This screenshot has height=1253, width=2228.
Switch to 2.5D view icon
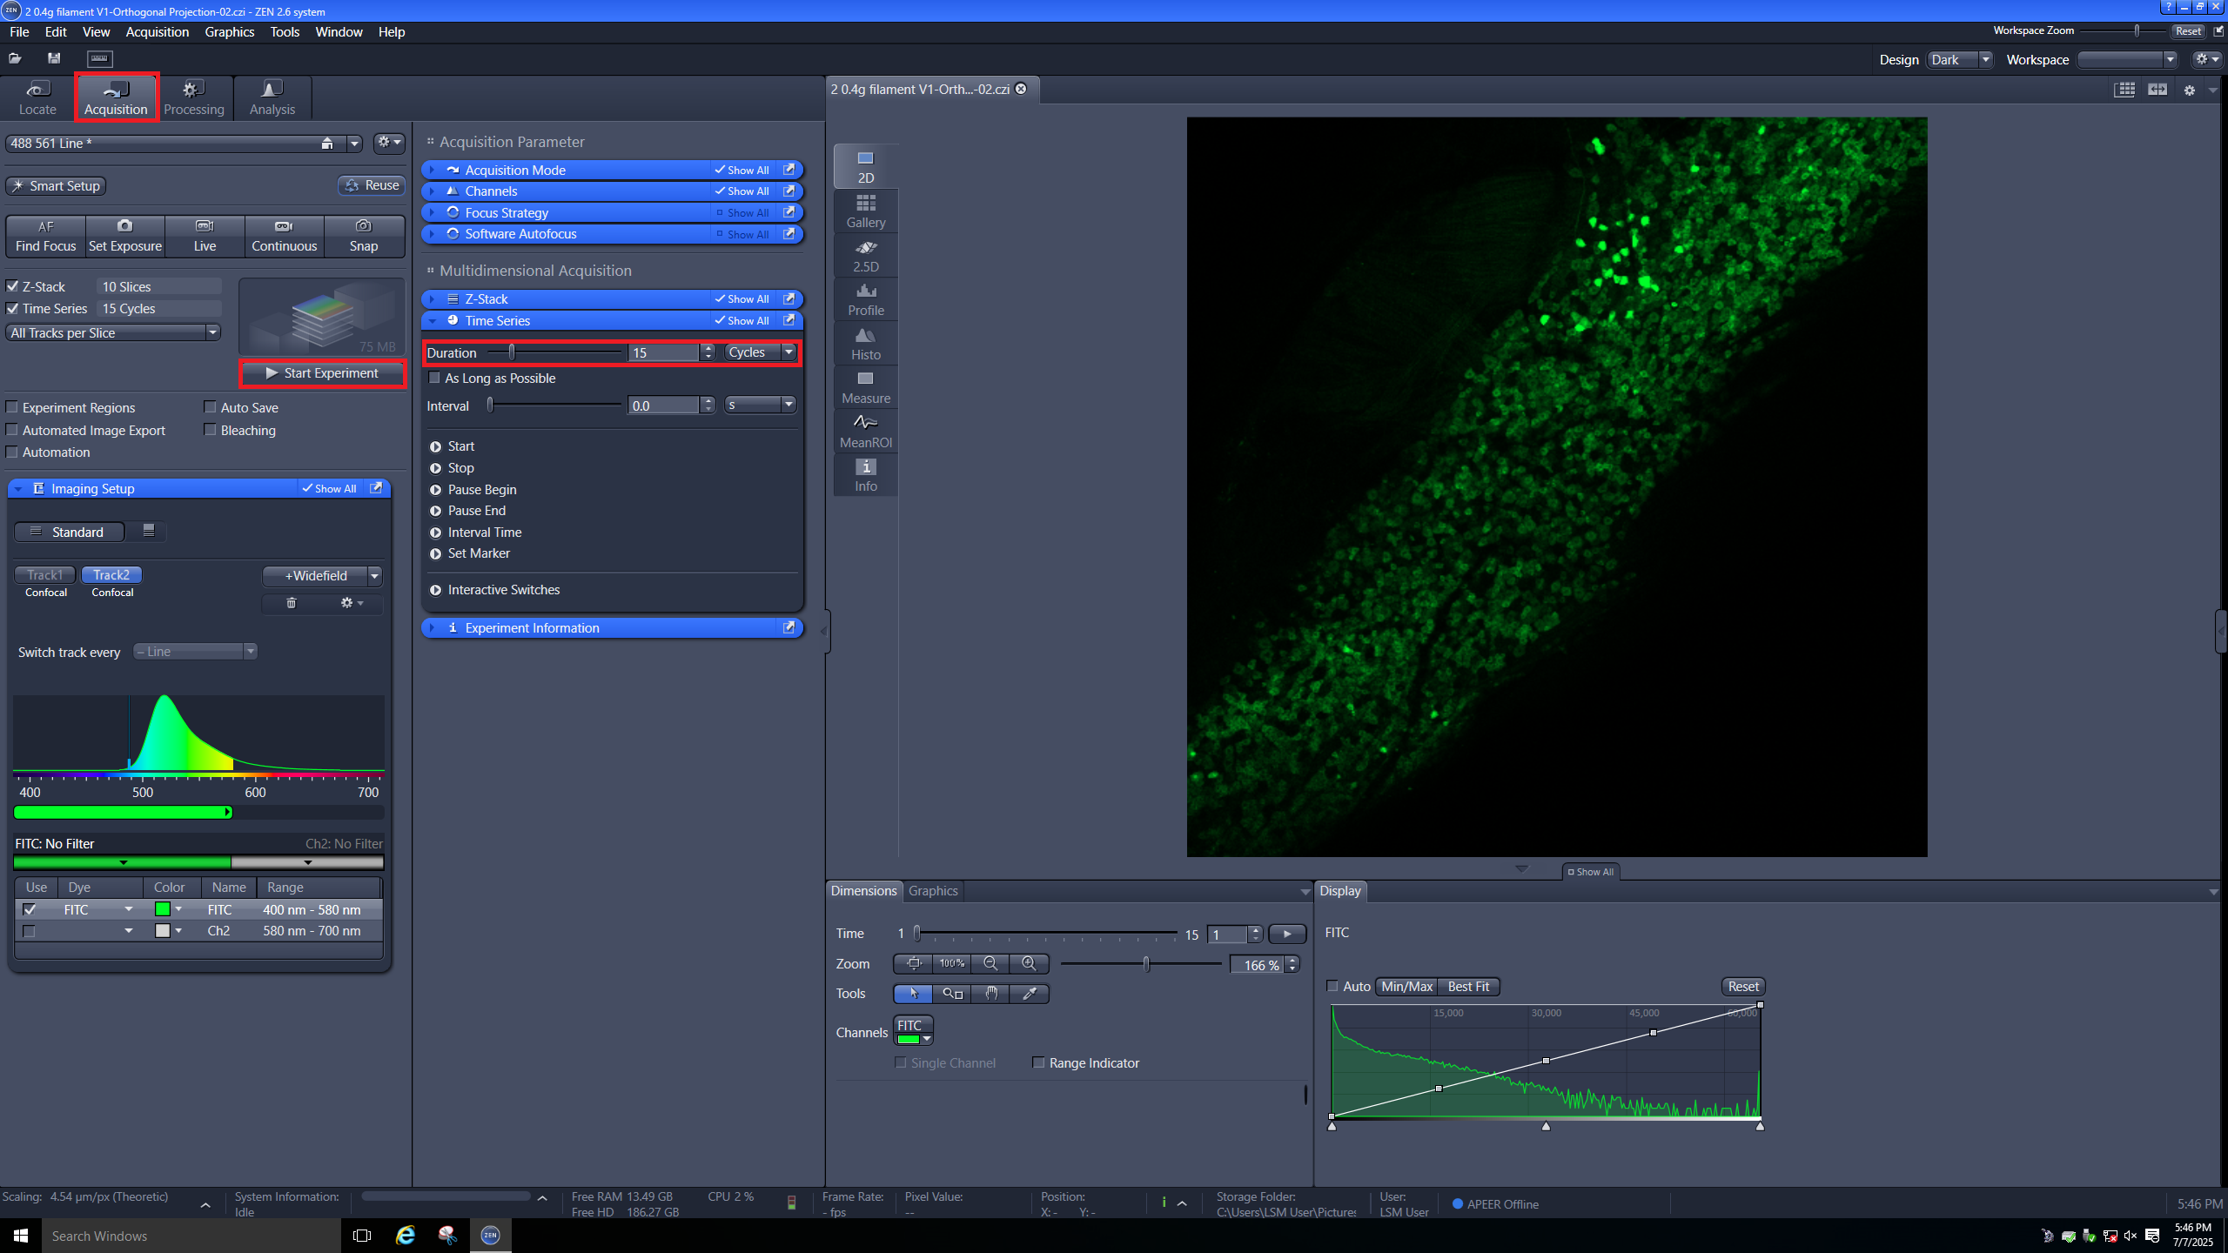coord(865,255)
